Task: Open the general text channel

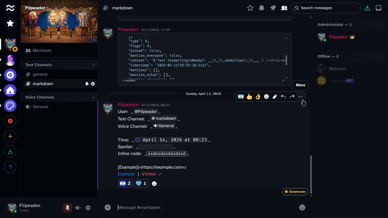Action: pos(60,74)
